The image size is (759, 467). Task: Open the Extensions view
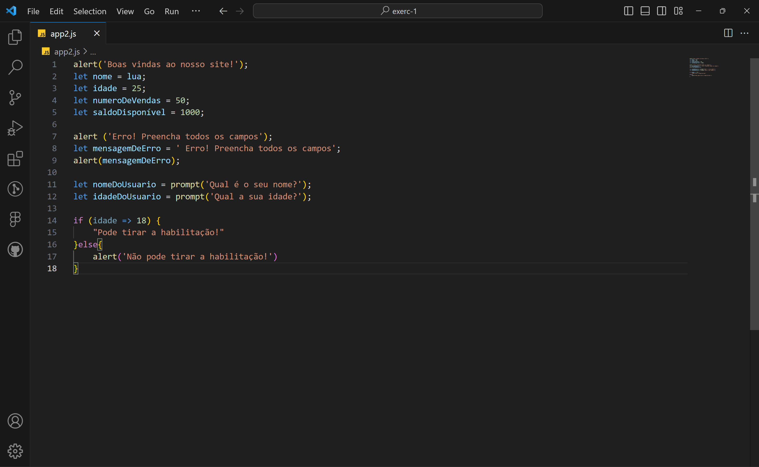(x=15, y=159)
